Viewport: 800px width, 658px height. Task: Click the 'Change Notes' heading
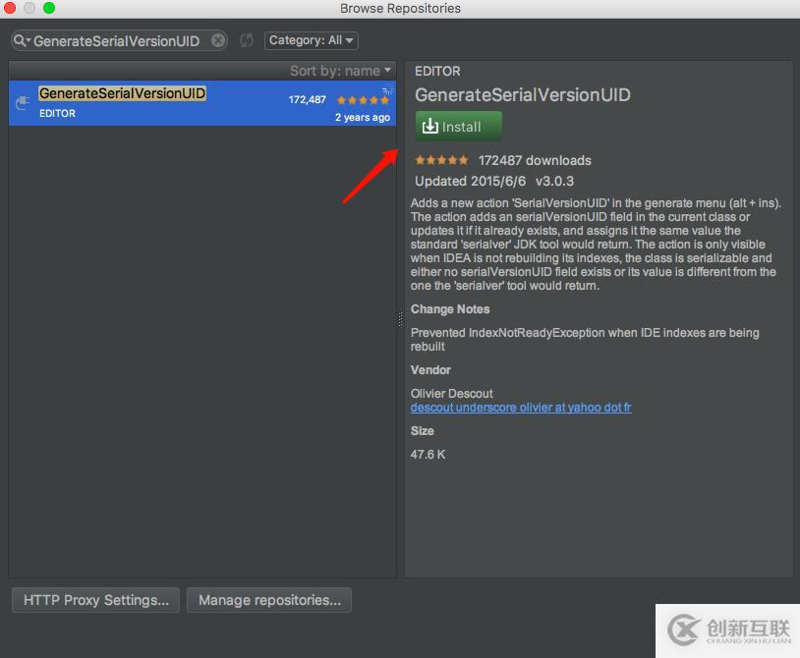coord(450,309)
